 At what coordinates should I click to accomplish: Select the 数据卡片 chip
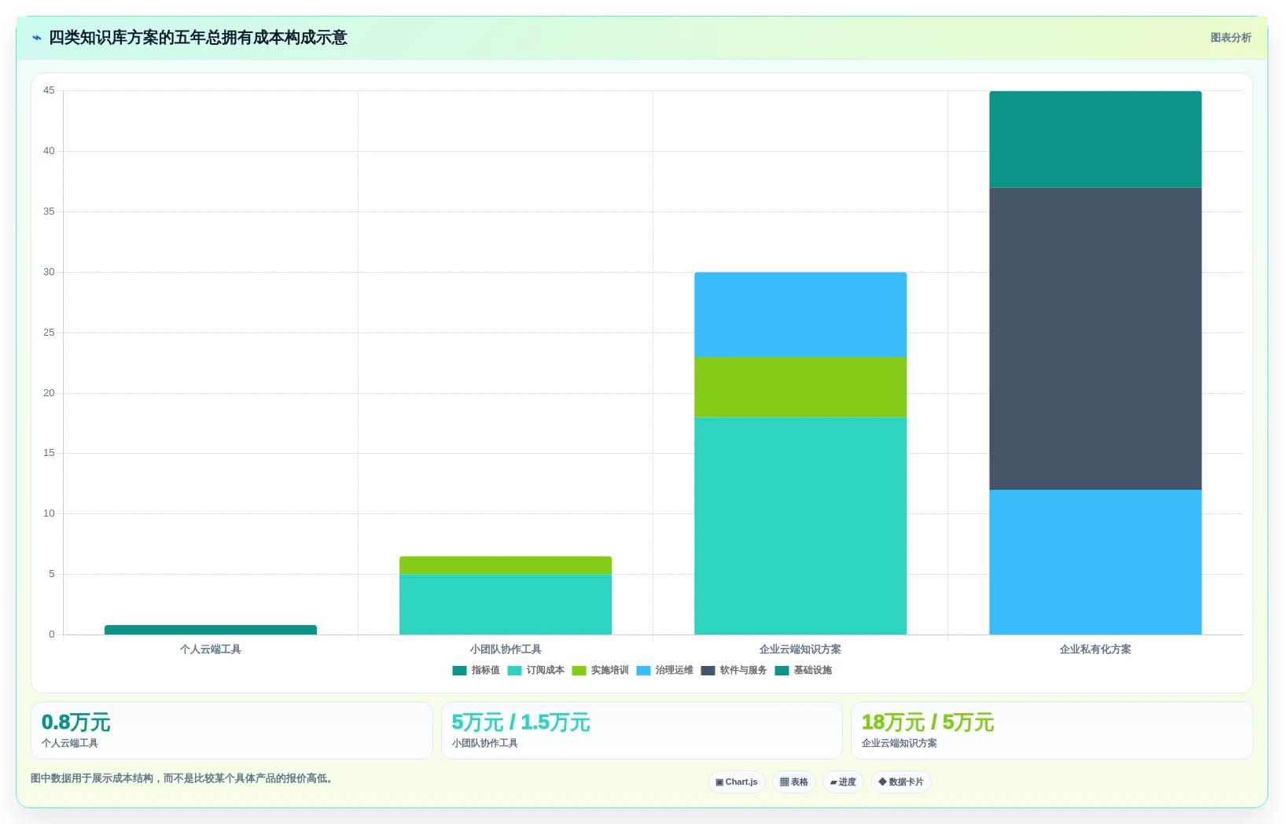coord(901,782)
